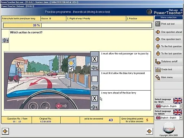
Task: Open the MASK language dropdown
Action: [x=181, y=118]
